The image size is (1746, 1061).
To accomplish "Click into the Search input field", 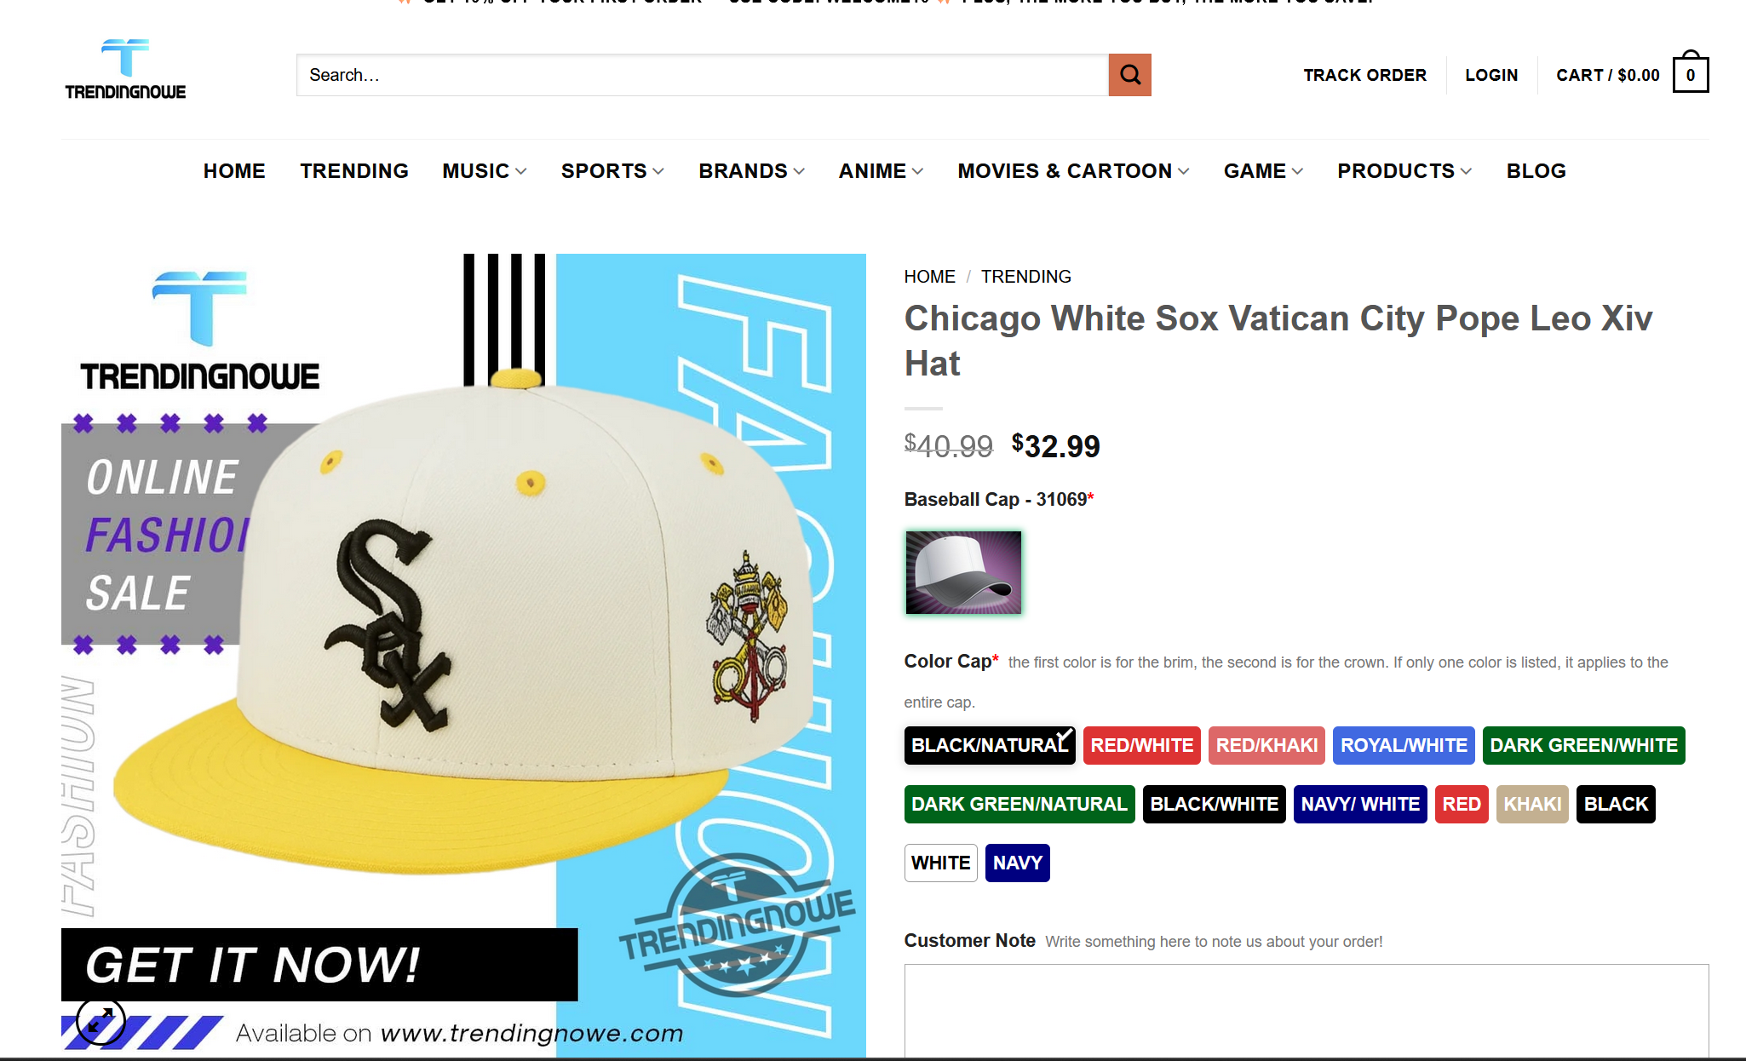I will (702, 75).
